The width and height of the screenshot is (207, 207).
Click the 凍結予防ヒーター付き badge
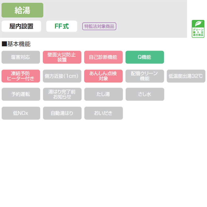pyautogui.click(x=21, y=76)
